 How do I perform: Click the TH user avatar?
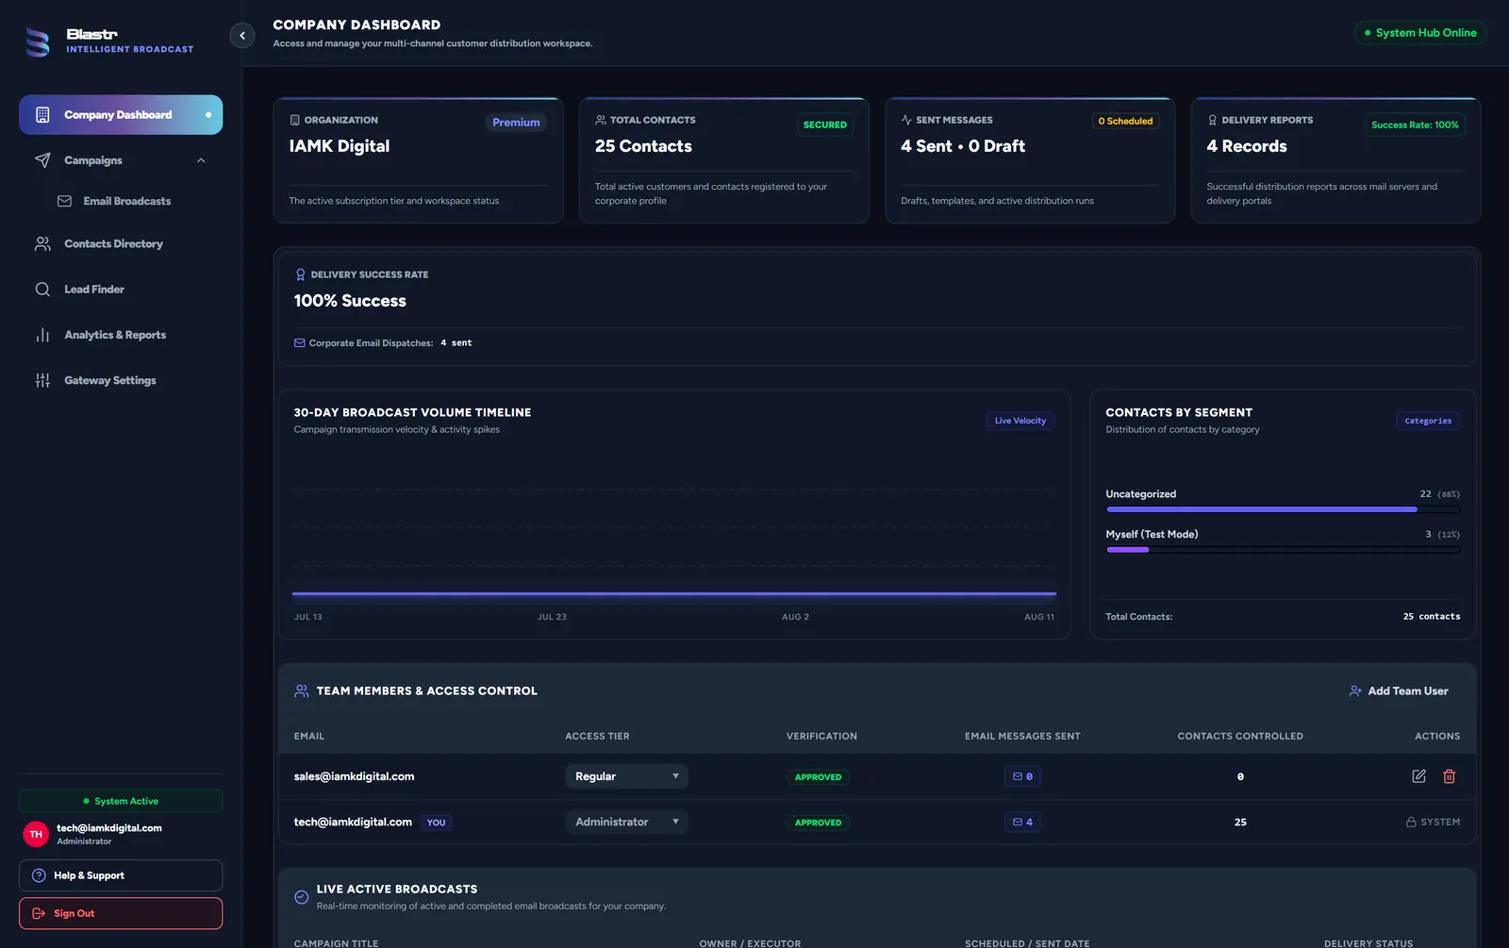[x=36, y=834]
